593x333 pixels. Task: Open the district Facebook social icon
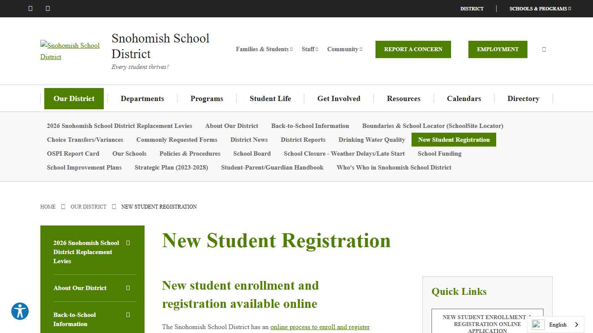(30, 8)
